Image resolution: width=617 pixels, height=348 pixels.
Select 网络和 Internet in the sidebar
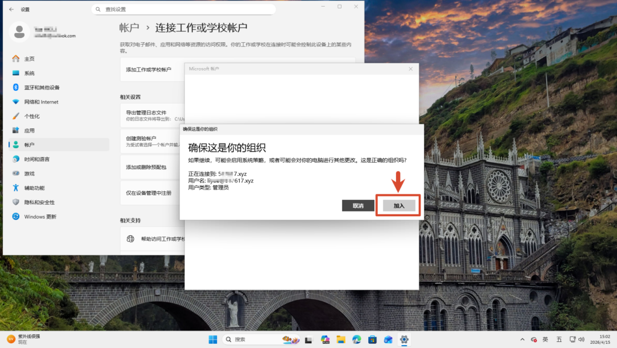[41, 102]
